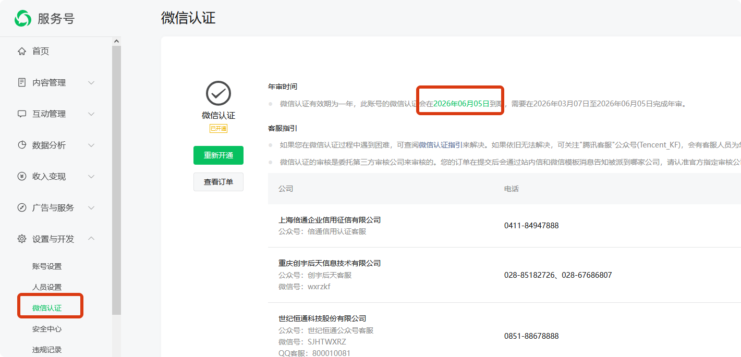741x357 pixels.
Task: Click the 内容管理 document icon
Action: coord(22,82)
